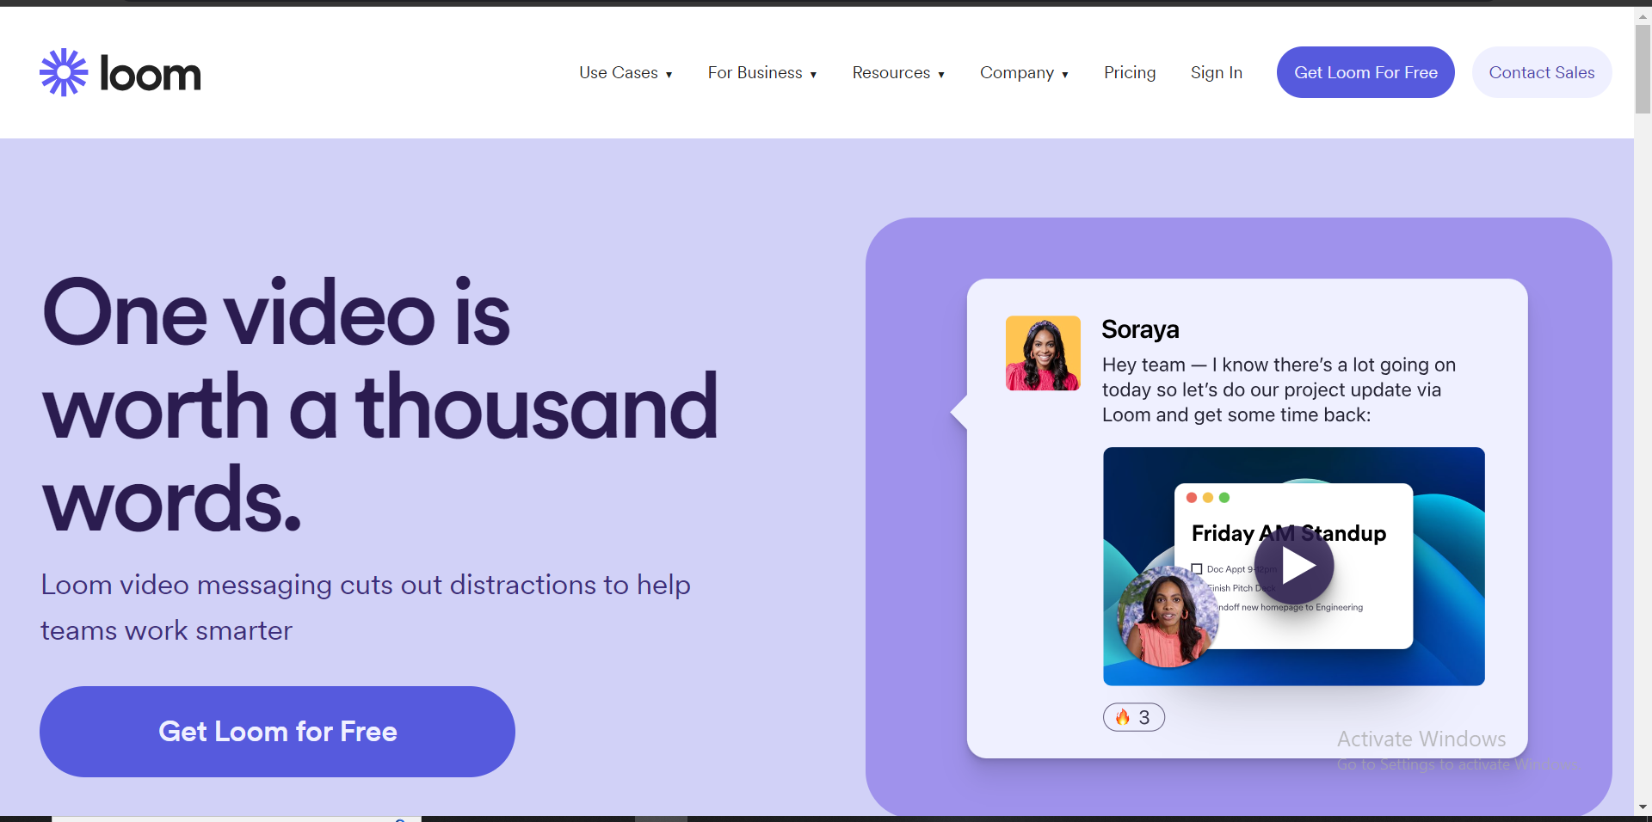Image resolution: width=1652 pixels, height=822 pixels.
Task: Click the circular webcam bubble in video
Action: coord(1168,616)
